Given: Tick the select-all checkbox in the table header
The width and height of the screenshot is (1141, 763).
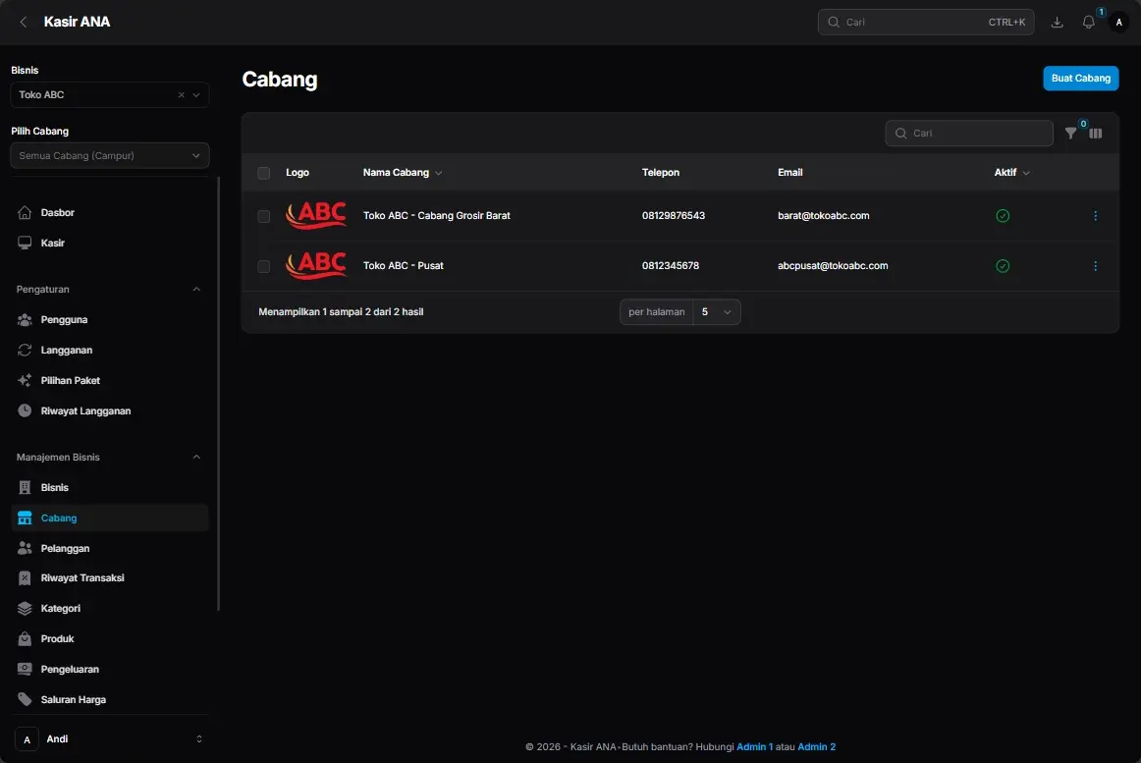Looking at the screenshot, I should (x=263, y=173).
